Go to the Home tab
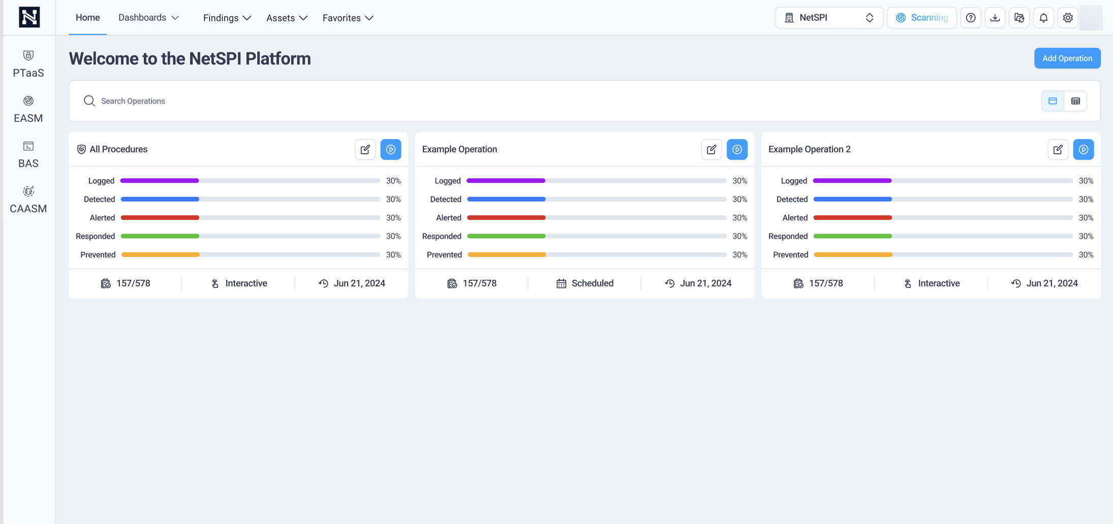Viewport: 1113px width, 524px height. 88,18
